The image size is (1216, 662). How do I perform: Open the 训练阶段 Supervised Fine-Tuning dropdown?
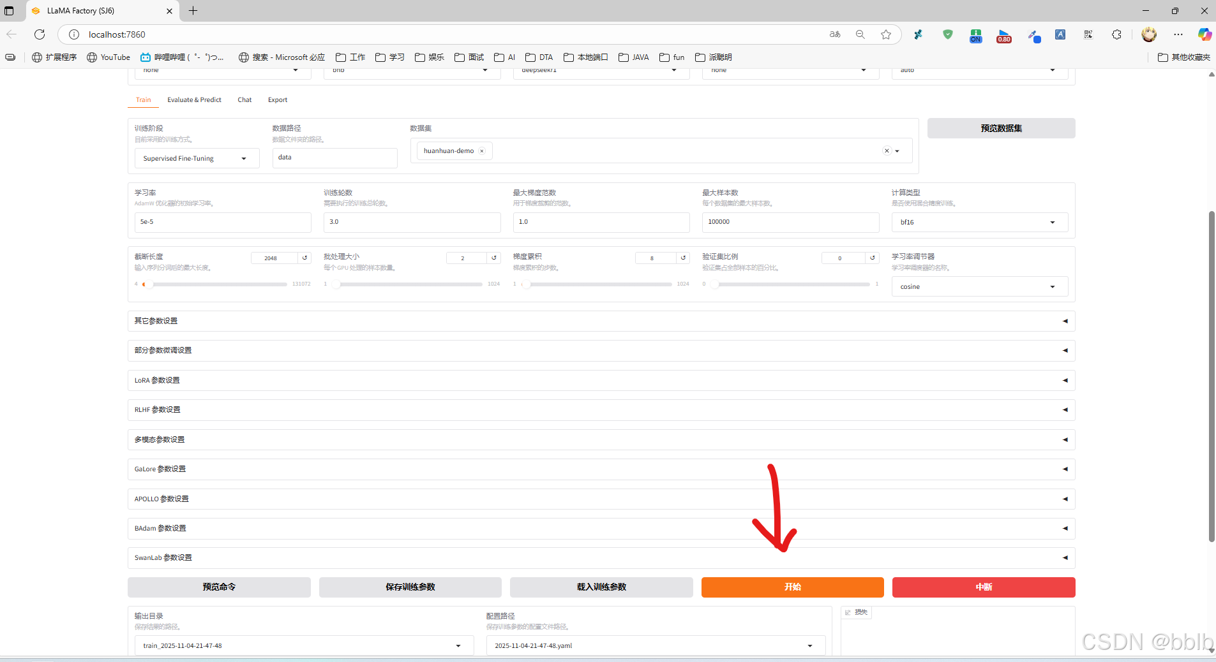[x=197, y=158]
